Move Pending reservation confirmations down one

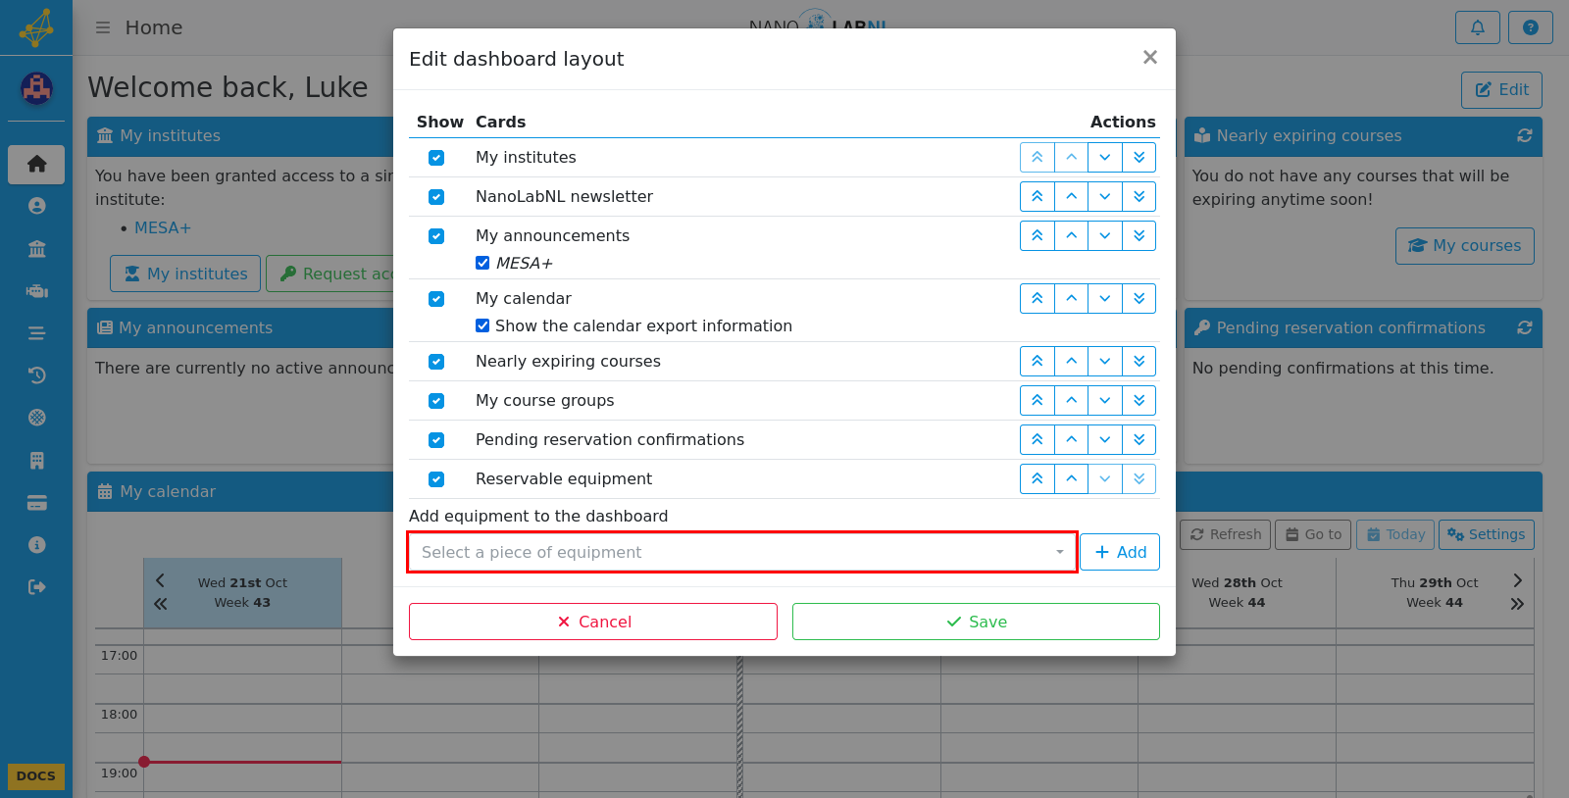(1105, 439)
